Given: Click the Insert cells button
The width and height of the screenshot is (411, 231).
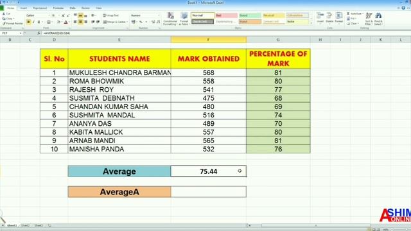Looking at the screenshot, I should click(x=320, y=18).
